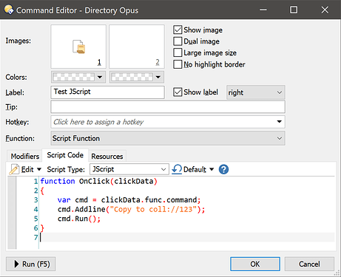Click 'function OnClick(clickData)' code line
The height and width of the screenshot is (277, 341).
click(x=98, y=181)
